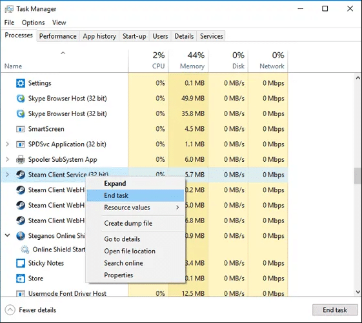This screenshot has width=362, height=323.
Task: Open the View menu
Action: click(59, 23)
